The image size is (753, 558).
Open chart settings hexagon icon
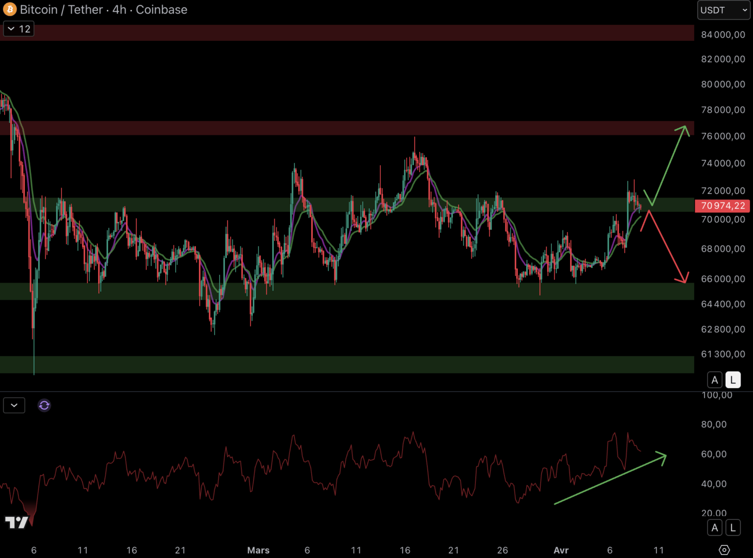[x=724, y=550]
